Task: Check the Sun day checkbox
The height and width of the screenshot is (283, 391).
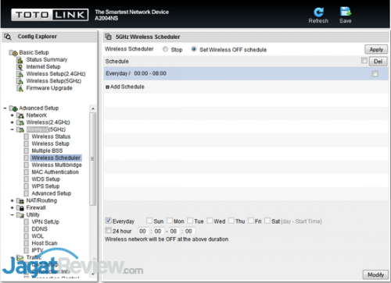Action: click(149, 221)
